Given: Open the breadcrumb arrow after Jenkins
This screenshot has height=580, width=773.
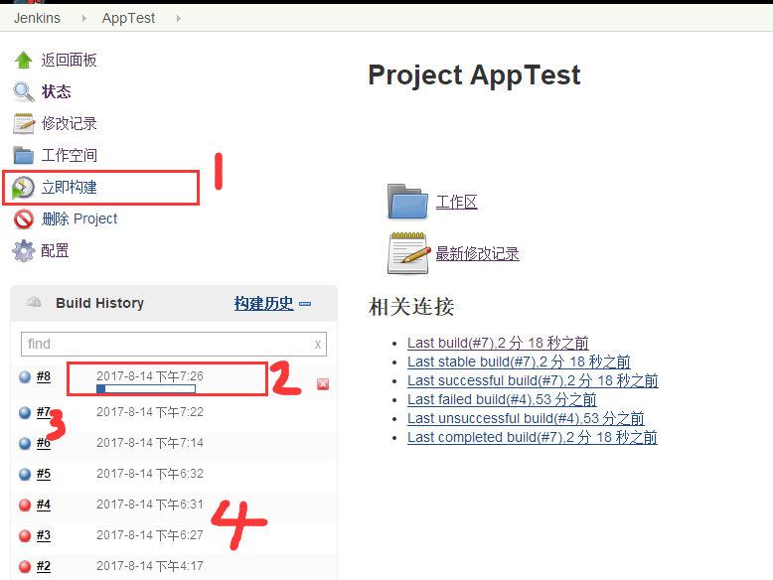Looking at the screenshot, I should (x=83, y=18).
